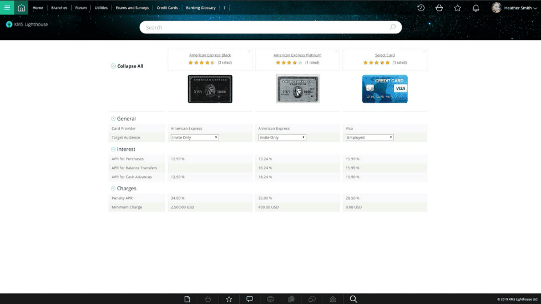Open the history clock icon
541x304 pixels.
(x=421, y=8)
